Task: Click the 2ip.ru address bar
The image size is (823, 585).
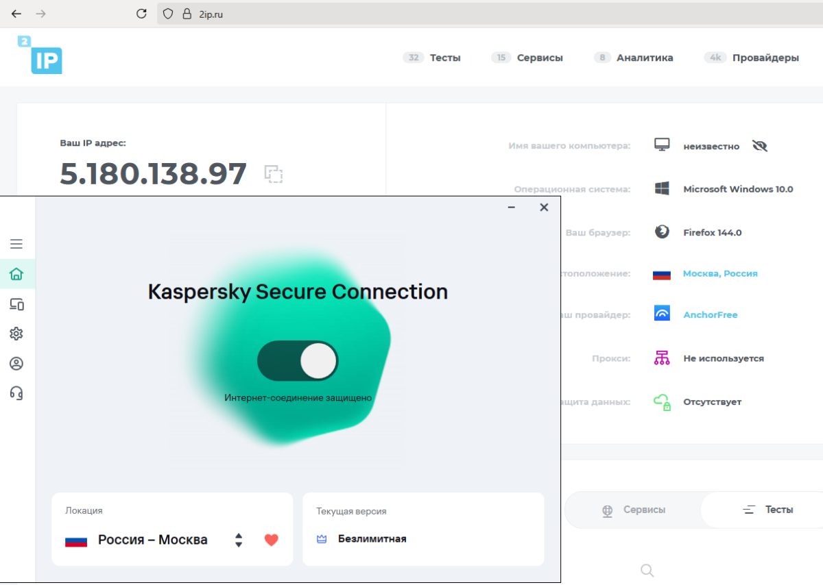Action: tap(490, 14)
